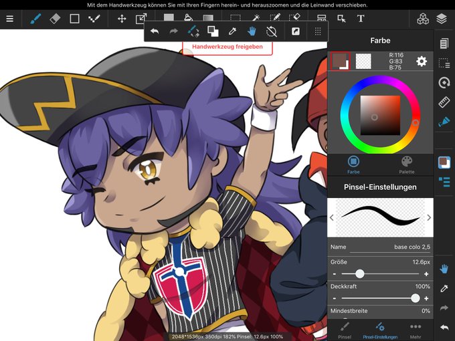The height and width of the screenshot is (341, 455).
Task: Select the Gradient tool
Action: coord(208,17)
